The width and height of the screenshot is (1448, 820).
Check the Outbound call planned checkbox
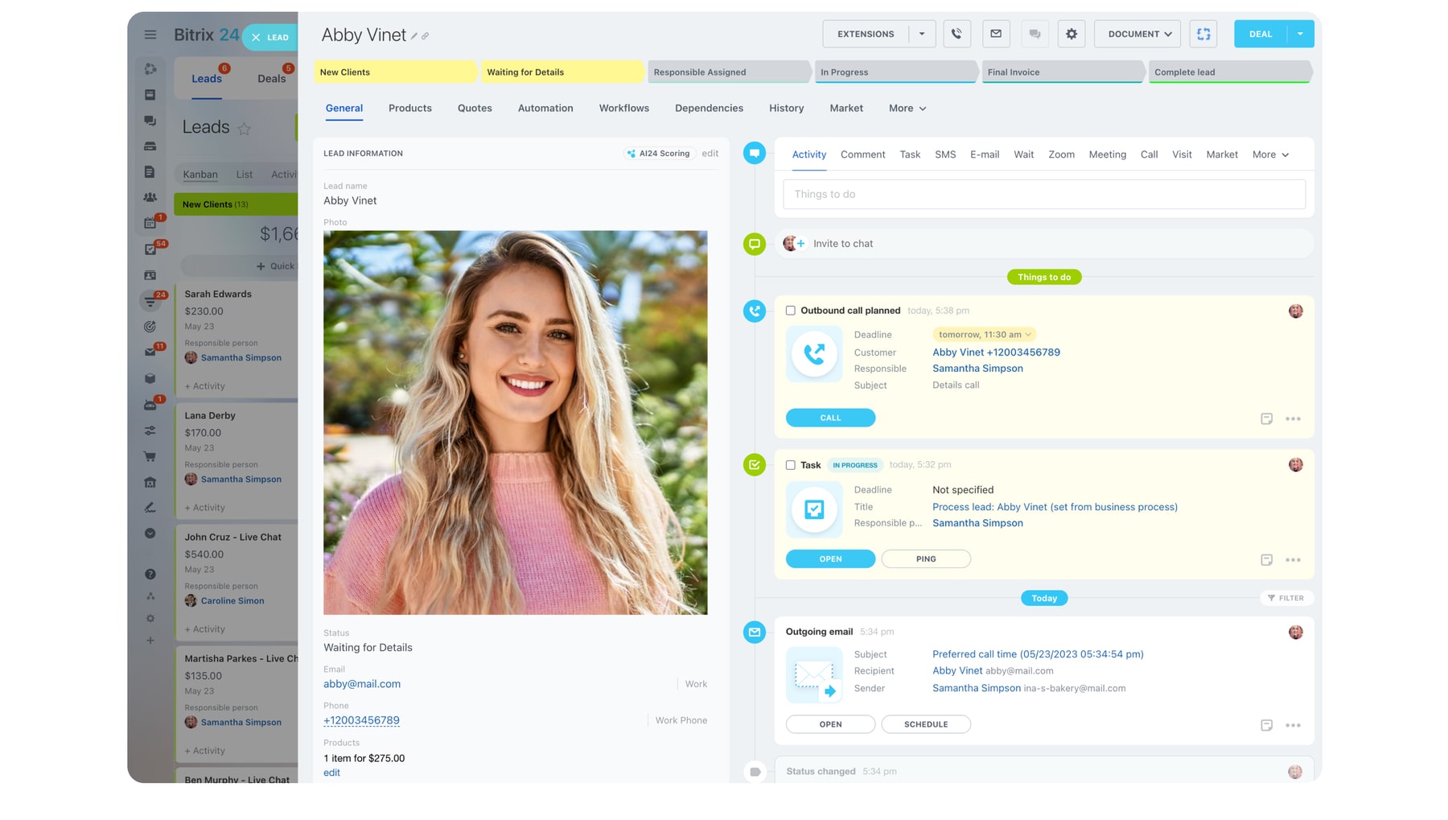coord(791,311)
